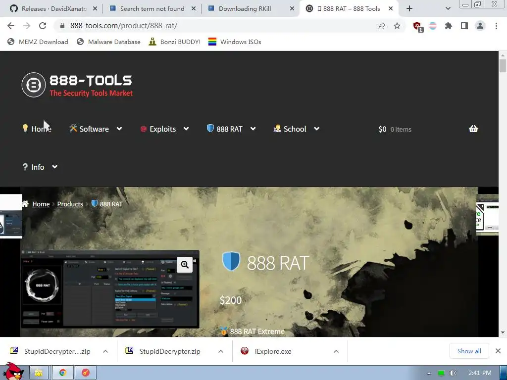Click the page vertical scrollbar thumb

tap(503, 66)
